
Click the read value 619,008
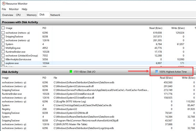coord(157,33)
